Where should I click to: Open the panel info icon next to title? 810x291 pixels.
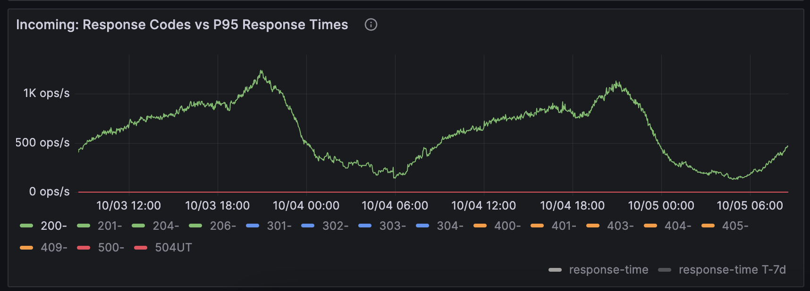click(371, 24)
